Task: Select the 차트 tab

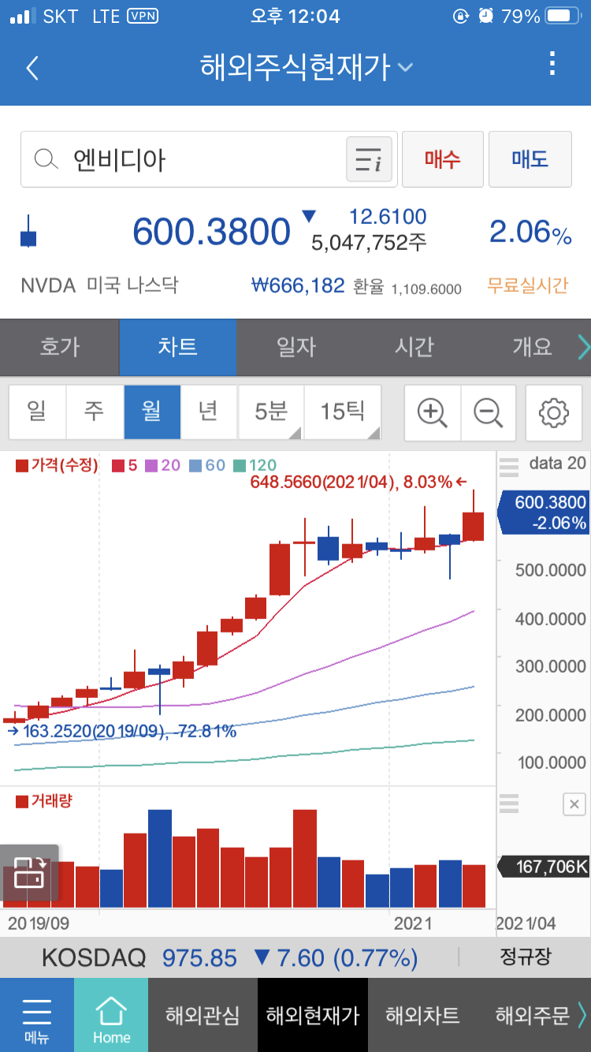Action: tap(177, 347)
